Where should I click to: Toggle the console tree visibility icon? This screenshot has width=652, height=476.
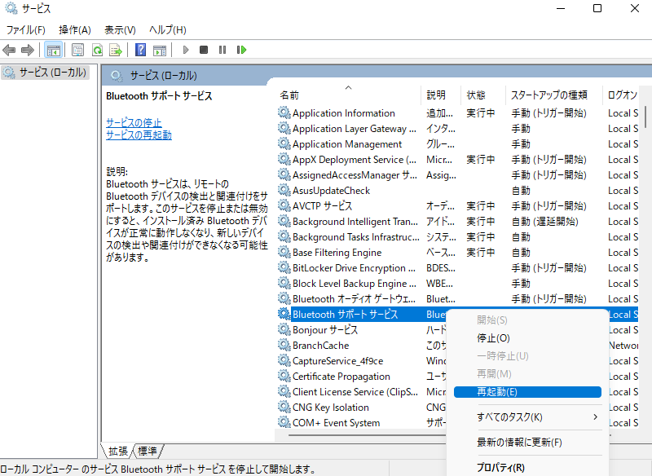tap(54, 50)
